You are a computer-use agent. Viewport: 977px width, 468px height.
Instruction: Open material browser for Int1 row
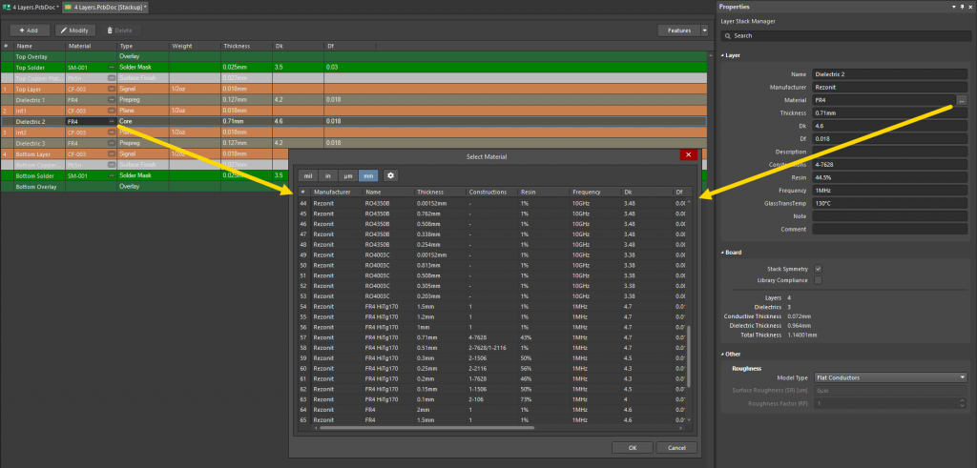click(113, 111)
